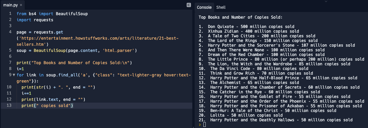Click the vertical divider between editor and console
This screenshot has width=368, height=128.
(x=193, y=64)
